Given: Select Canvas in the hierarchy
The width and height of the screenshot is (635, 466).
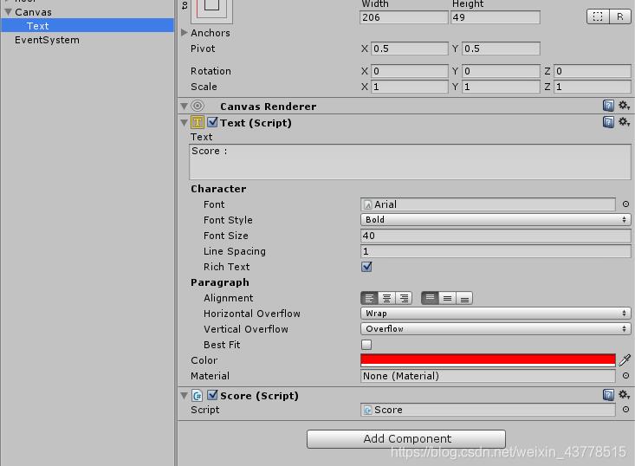Looking at the screenshot, I should coord(33,12).
